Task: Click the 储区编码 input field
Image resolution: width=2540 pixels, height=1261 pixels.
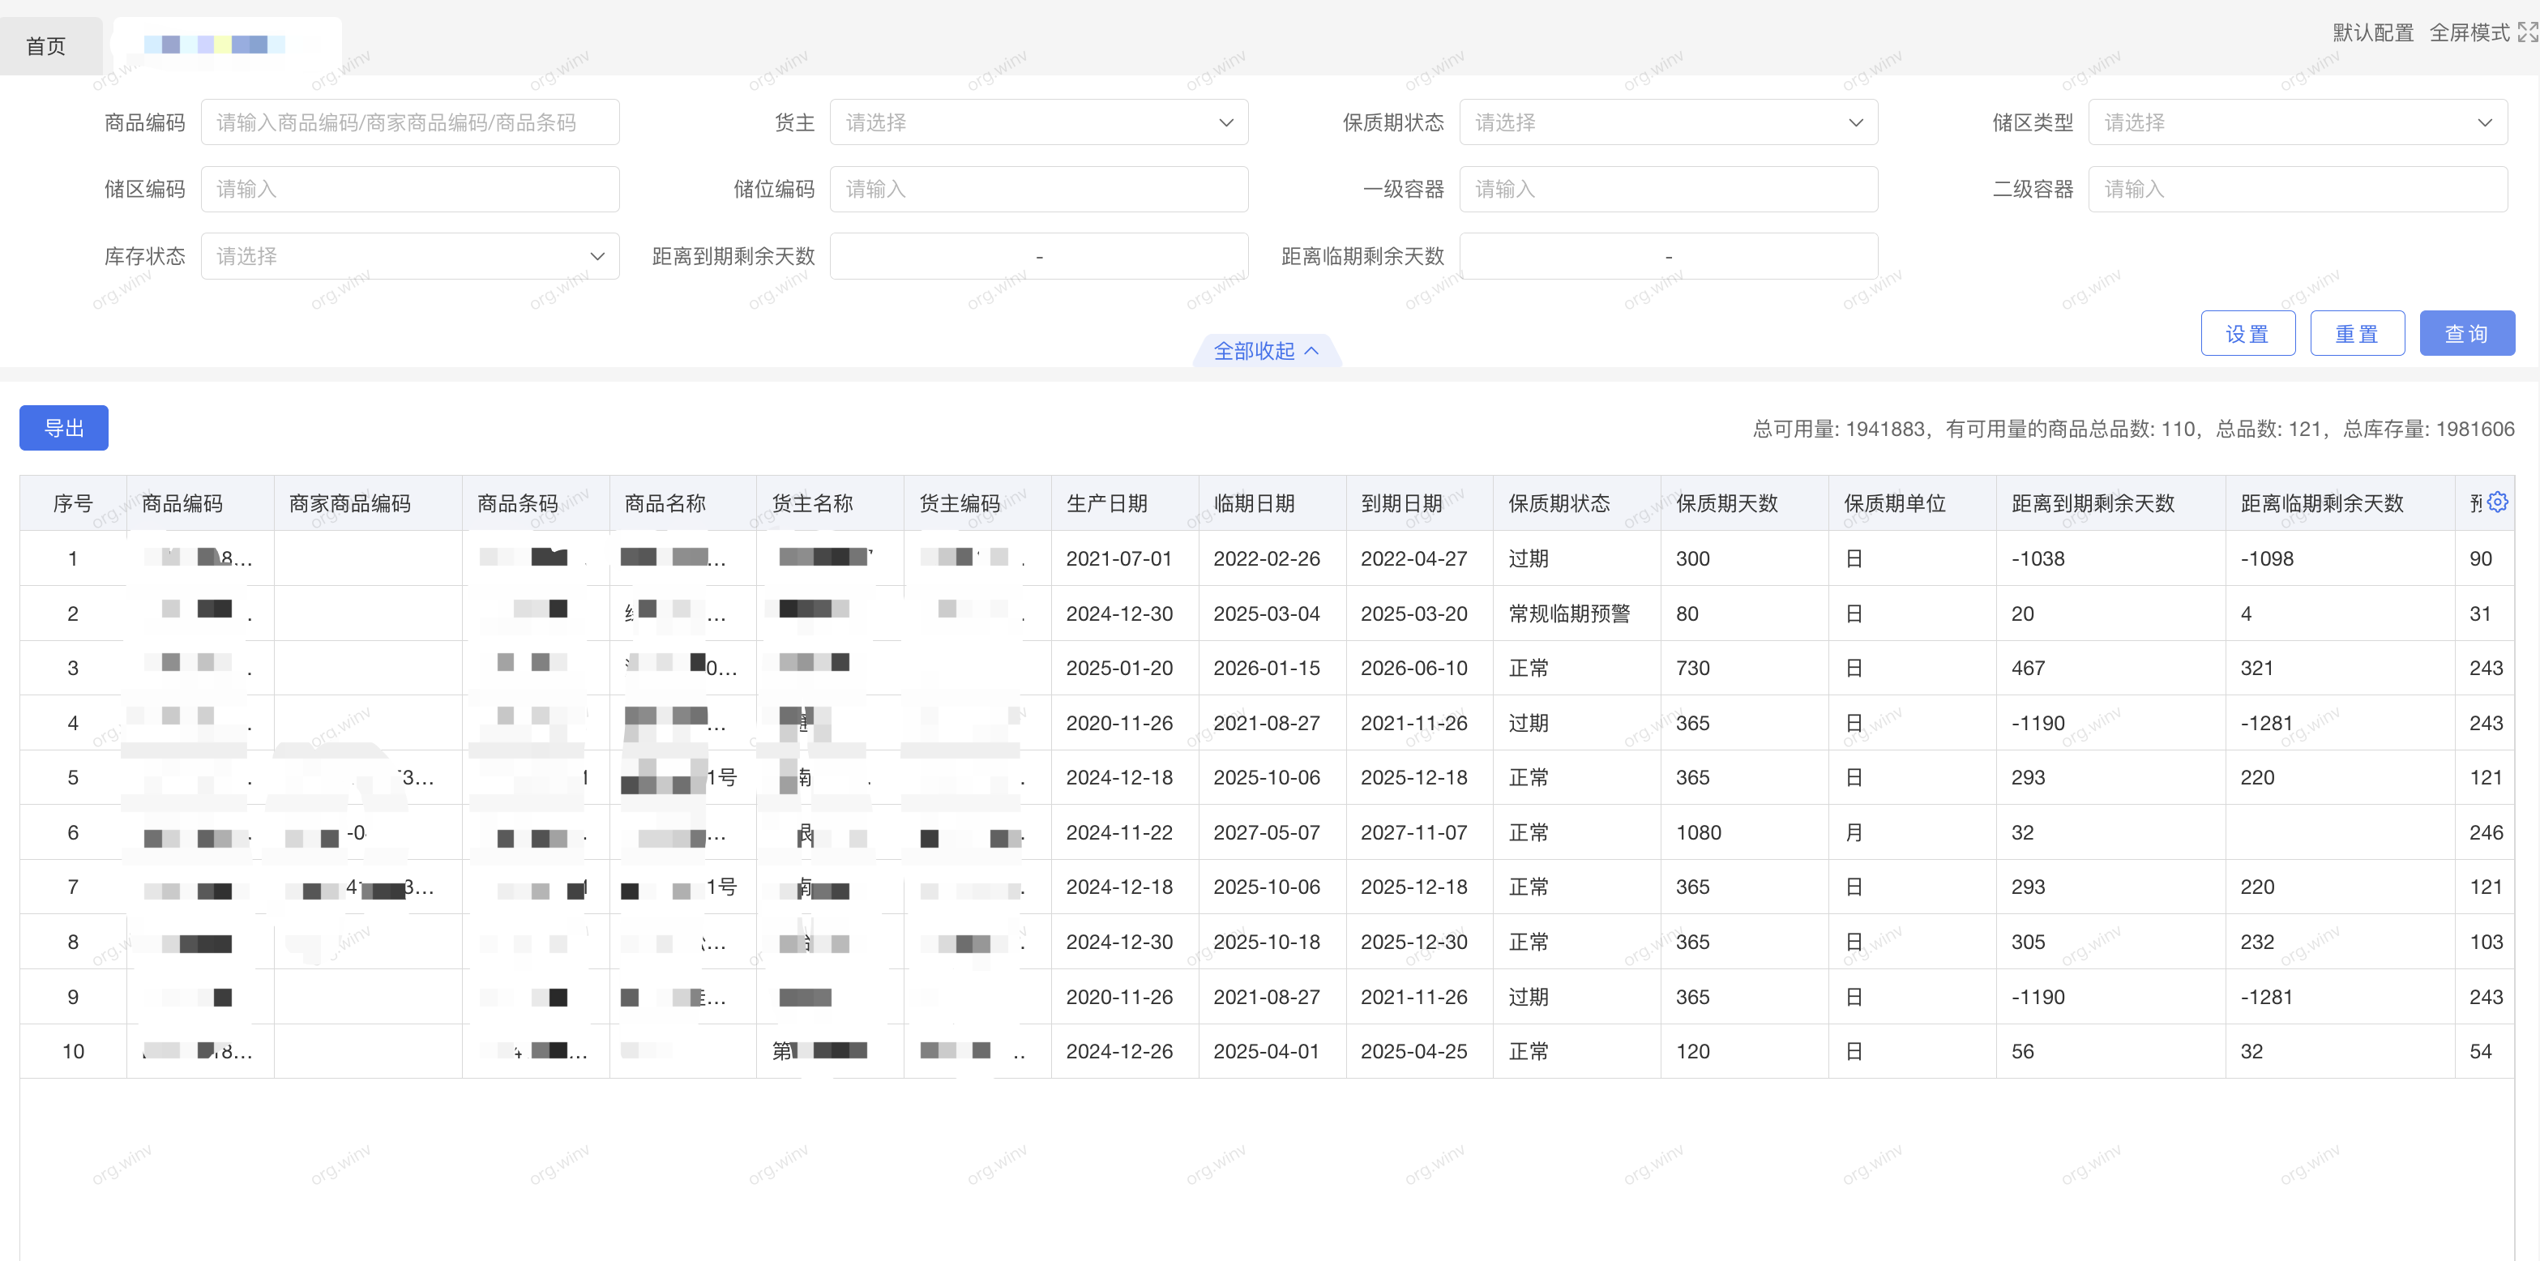Action: (409, 188)
